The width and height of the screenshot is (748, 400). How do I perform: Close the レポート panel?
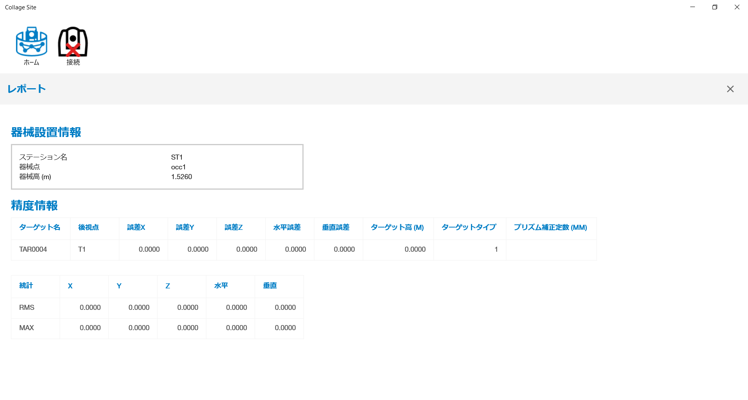[730, 89]
